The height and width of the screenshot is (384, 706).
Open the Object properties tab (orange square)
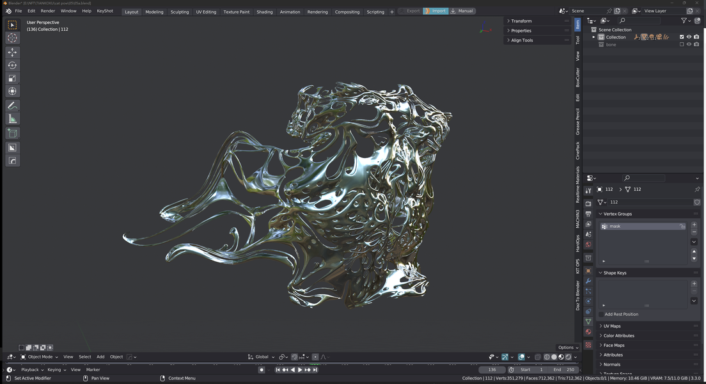pyautogui.click(x=588, y=271)
